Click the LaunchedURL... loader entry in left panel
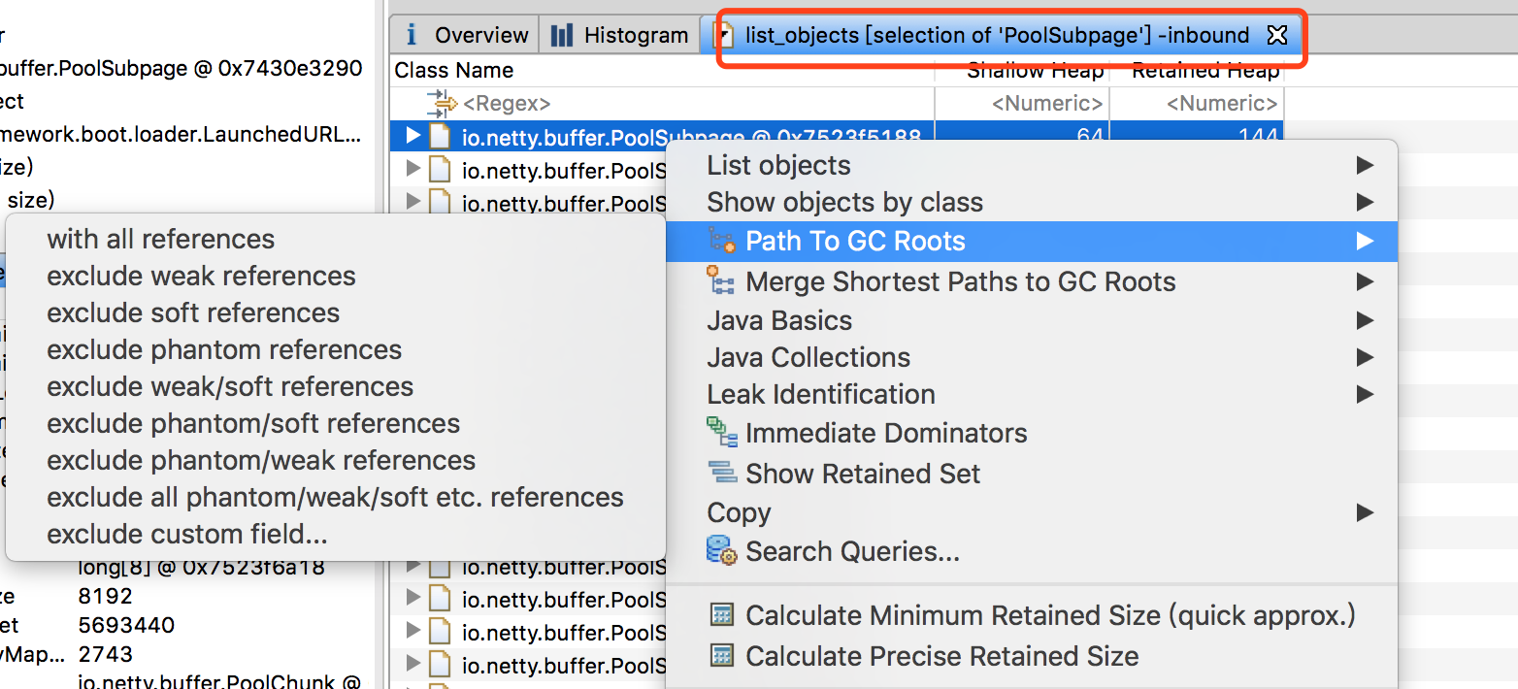1518x689 pixels. click(x=181, y=134)
